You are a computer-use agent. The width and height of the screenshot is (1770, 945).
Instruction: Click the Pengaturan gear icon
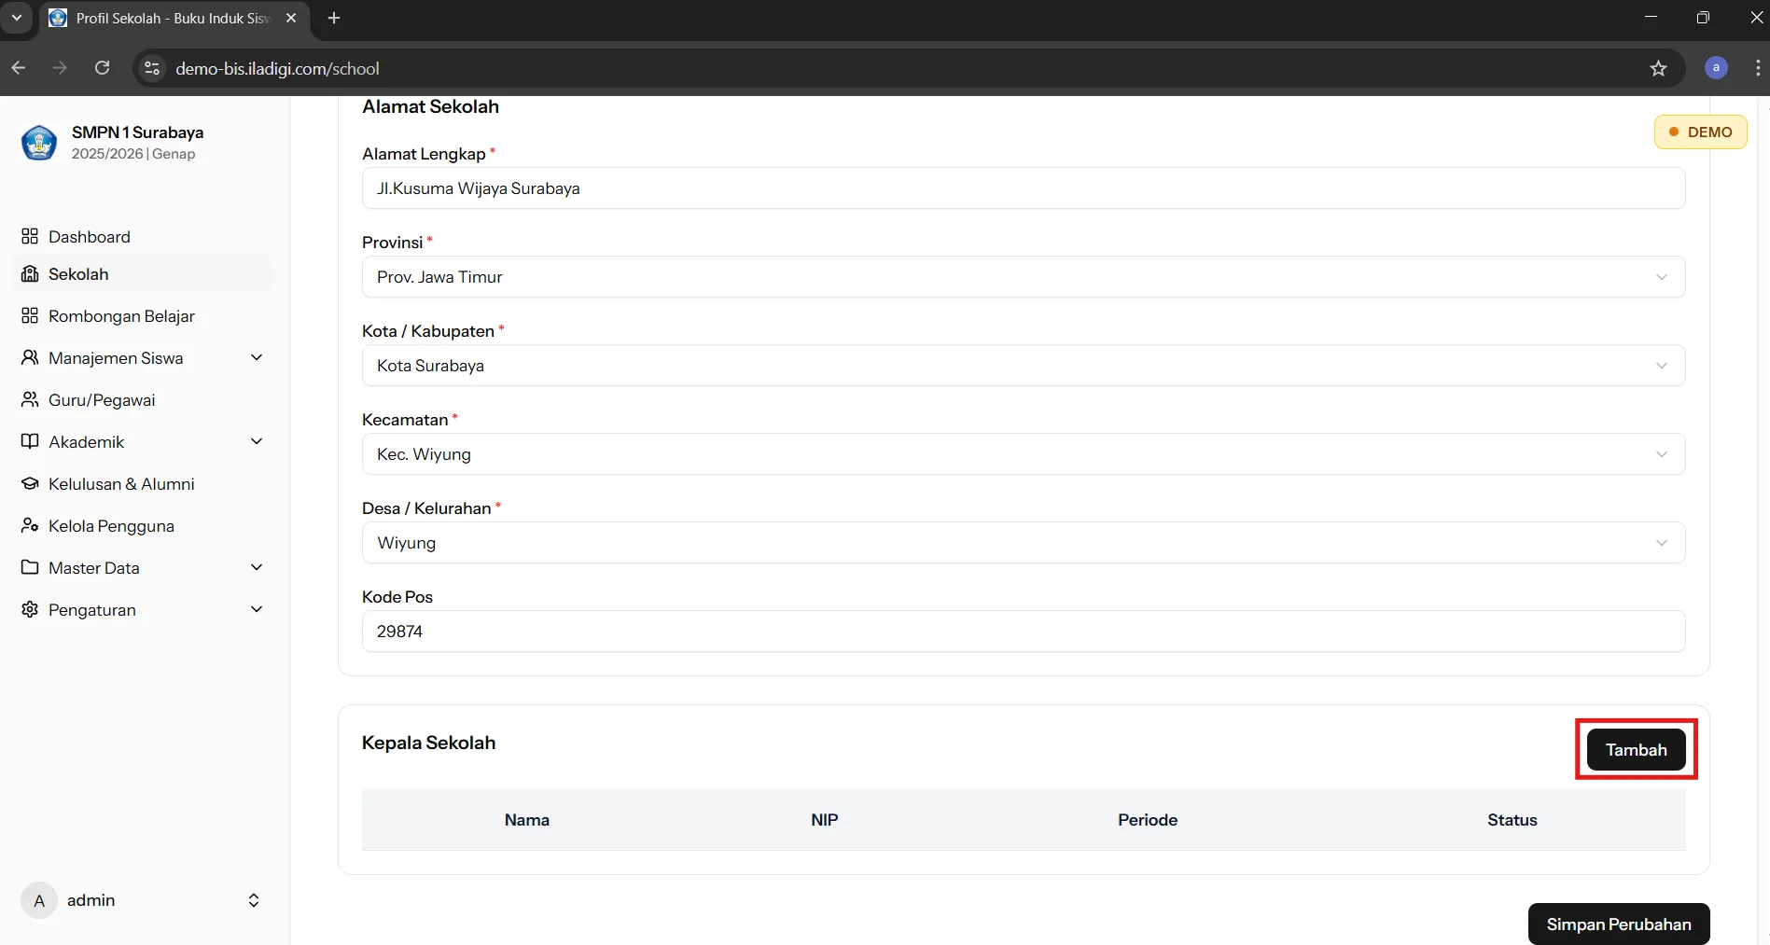click(x=30, y=609)
